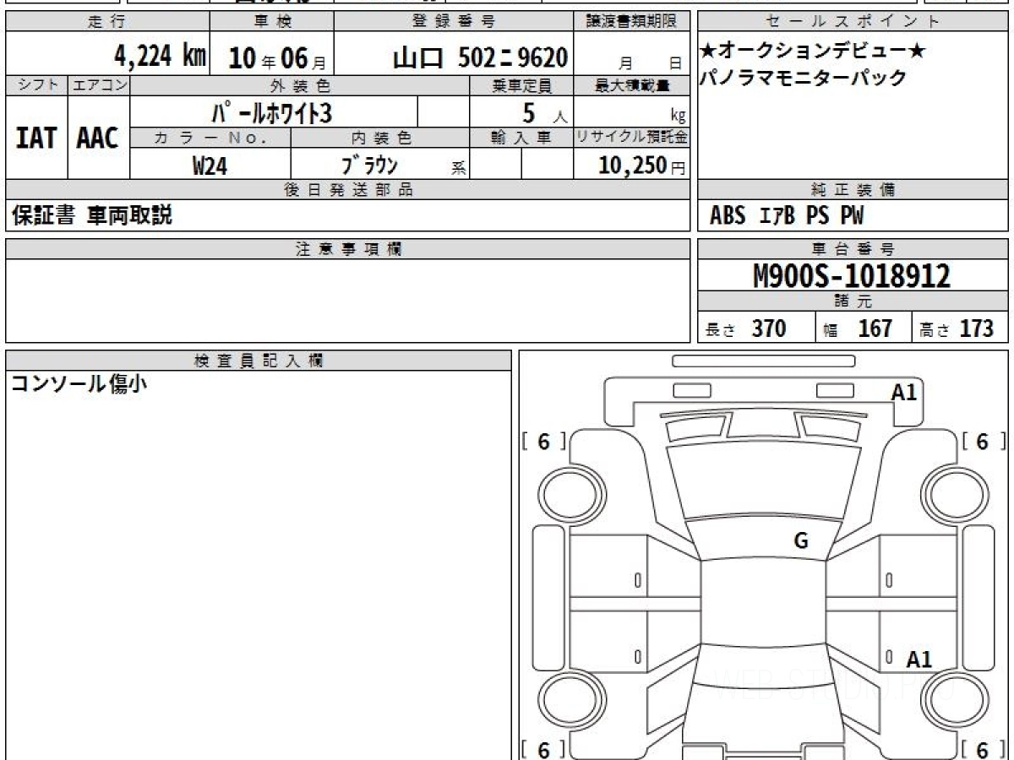Click the color number W24
Screen dimensions: 1014x760
(x=210, y=166)
